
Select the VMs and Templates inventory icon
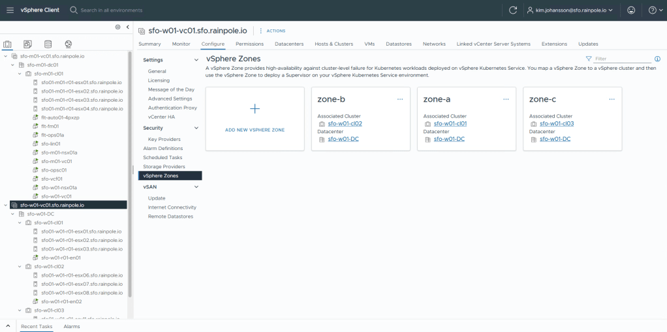(x=27, y=44)
